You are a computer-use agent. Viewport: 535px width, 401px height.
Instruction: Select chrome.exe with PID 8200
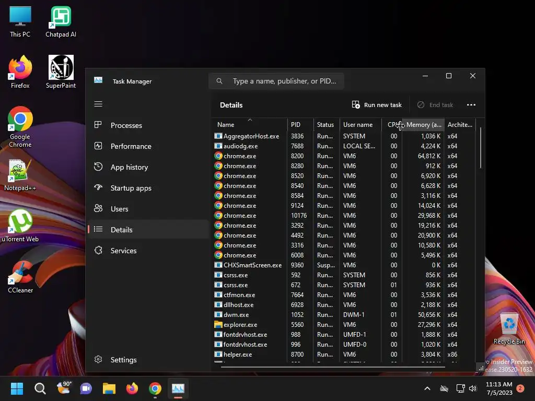point(345,156)
